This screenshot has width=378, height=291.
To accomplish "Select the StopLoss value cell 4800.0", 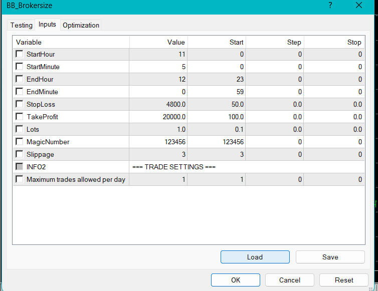I will point(158,104).
